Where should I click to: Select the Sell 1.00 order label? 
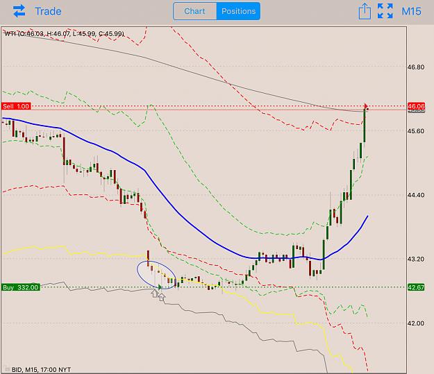(16, 106)
